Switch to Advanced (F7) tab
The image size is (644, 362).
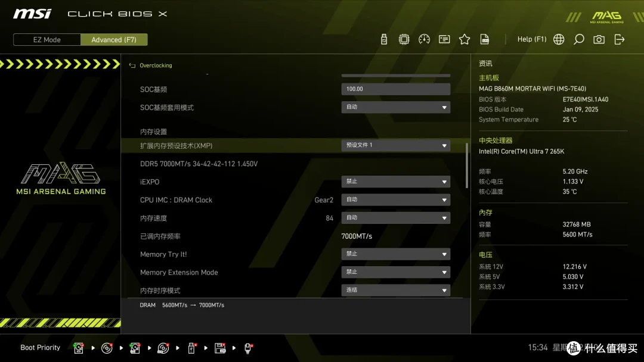point(114,40)
